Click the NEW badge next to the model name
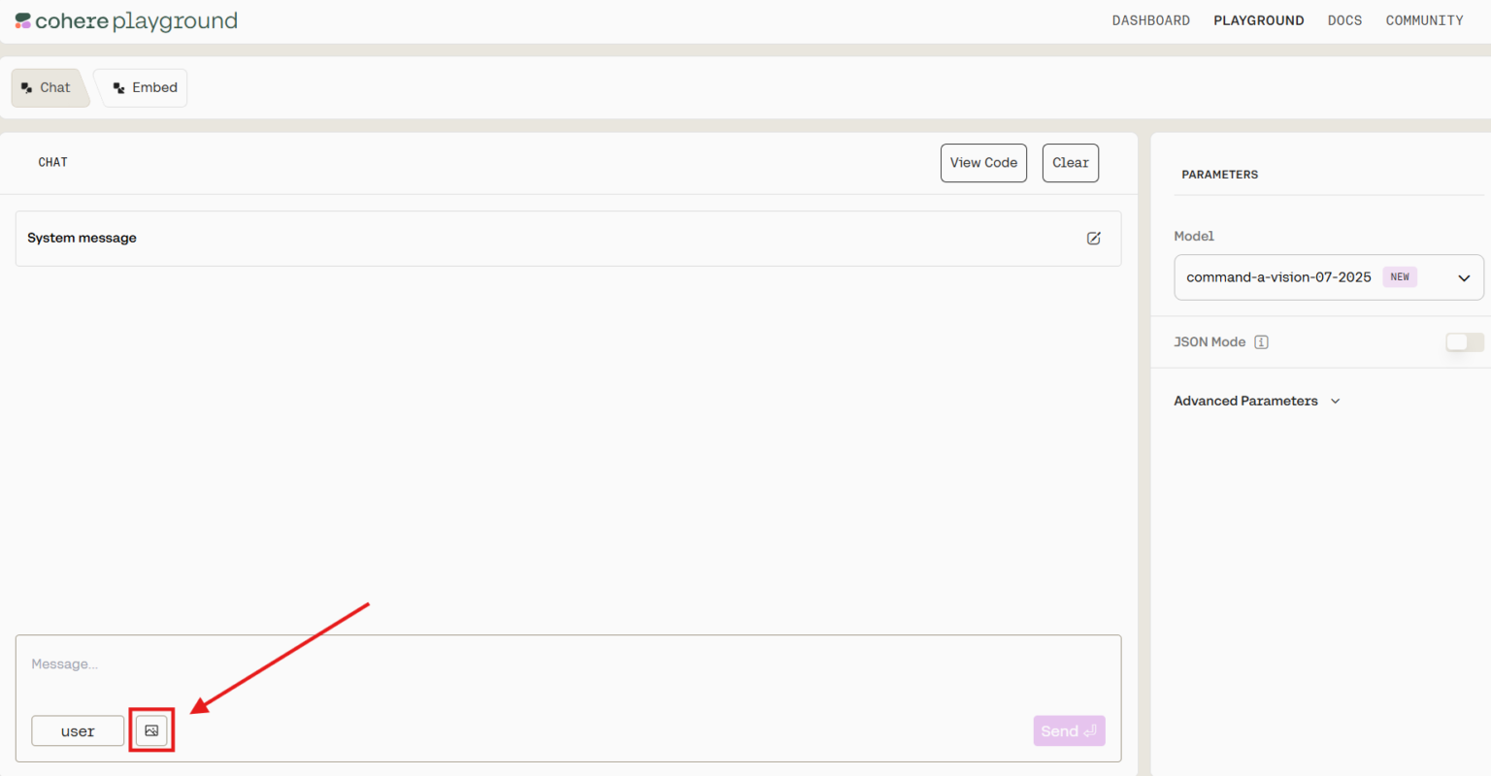 click(1399, 276)
